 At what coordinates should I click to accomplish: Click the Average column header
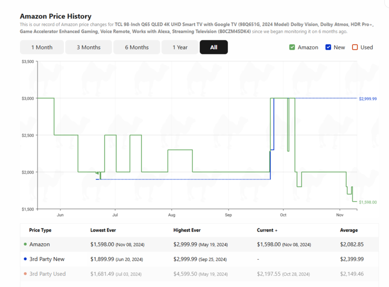348,230
